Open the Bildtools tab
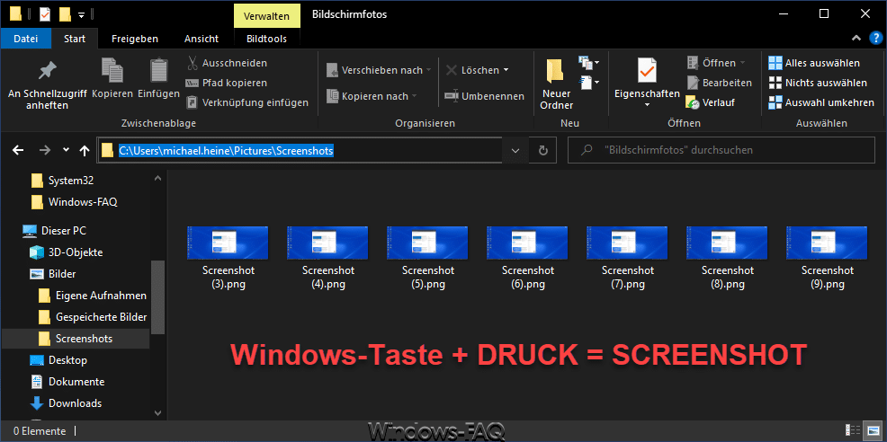 (x=267, y=39)
